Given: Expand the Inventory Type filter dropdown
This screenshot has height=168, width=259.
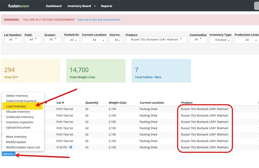Looking at the screenshot, I should (221, 40).
